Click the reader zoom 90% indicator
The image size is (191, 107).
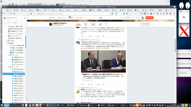(x=116, y=14)
